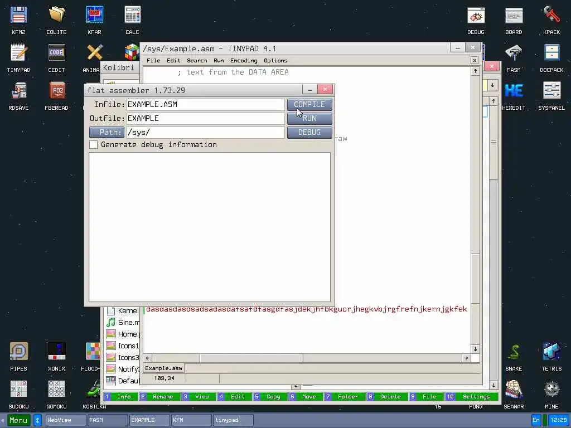The image size is (571, 428).
Task: Launch the KFAR desktop icon
Action: (94, 20)
